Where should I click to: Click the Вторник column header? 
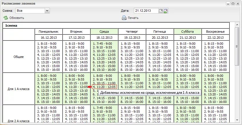click(x=76, y=32)
